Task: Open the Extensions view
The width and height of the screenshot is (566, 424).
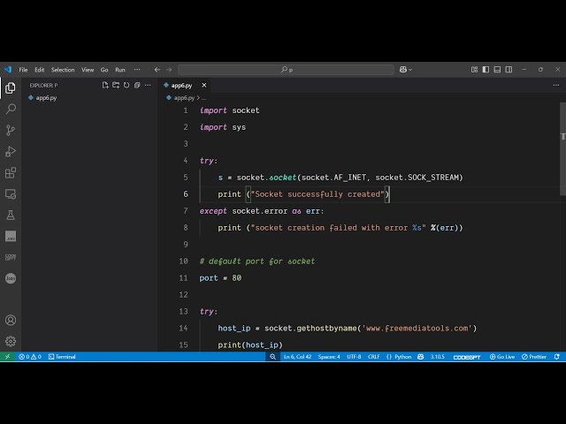Action: 11,173
